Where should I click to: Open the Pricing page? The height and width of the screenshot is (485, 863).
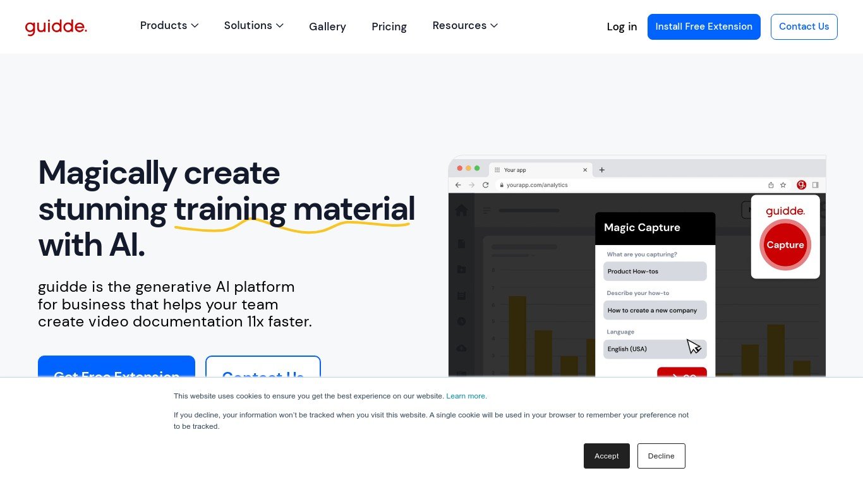tap(389, 27)
